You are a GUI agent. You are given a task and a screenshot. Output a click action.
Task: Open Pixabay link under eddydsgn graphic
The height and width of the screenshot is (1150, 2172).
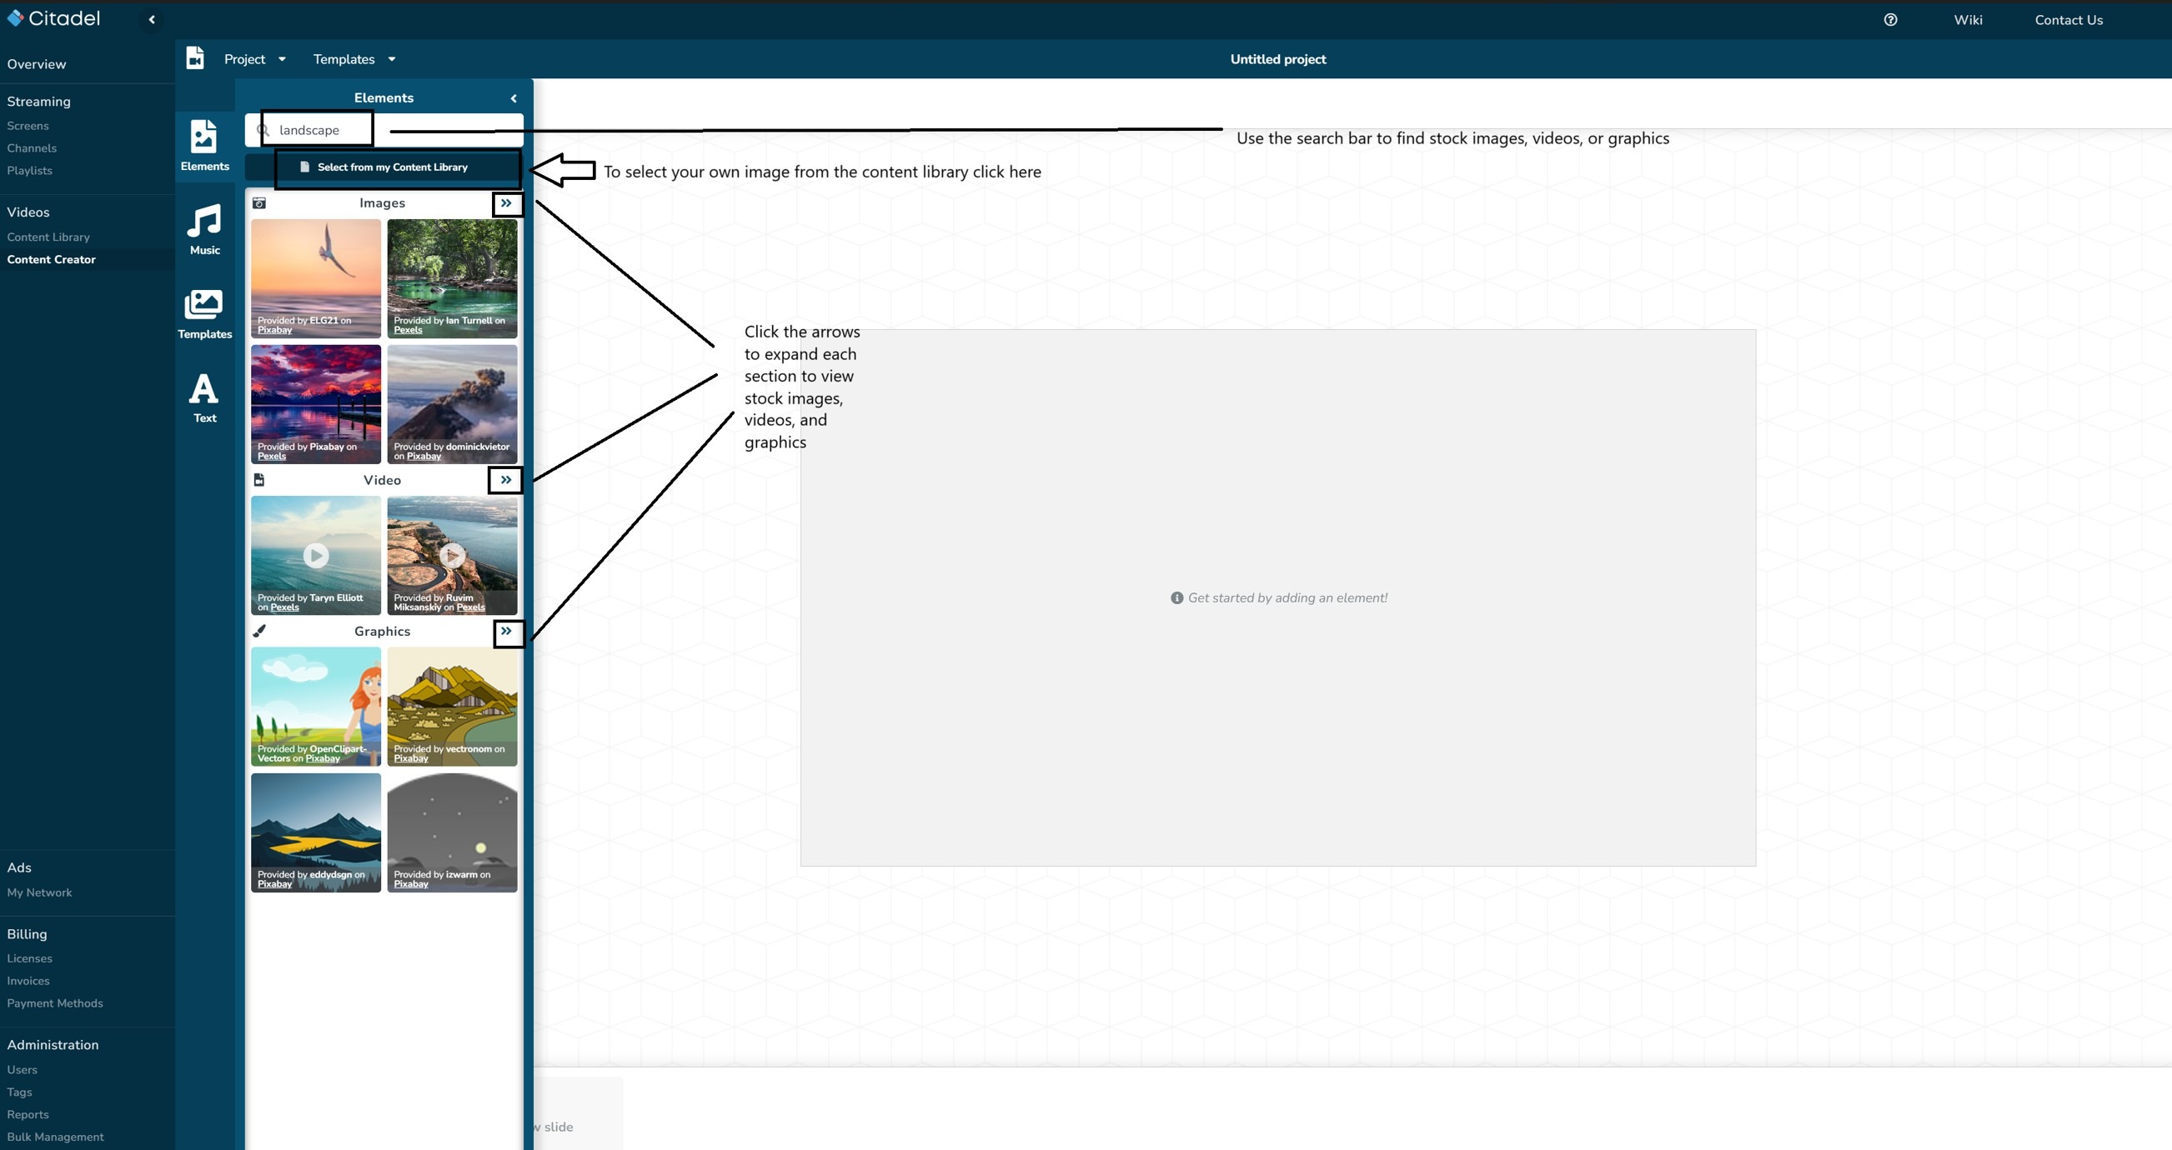(x=275, y=885)
